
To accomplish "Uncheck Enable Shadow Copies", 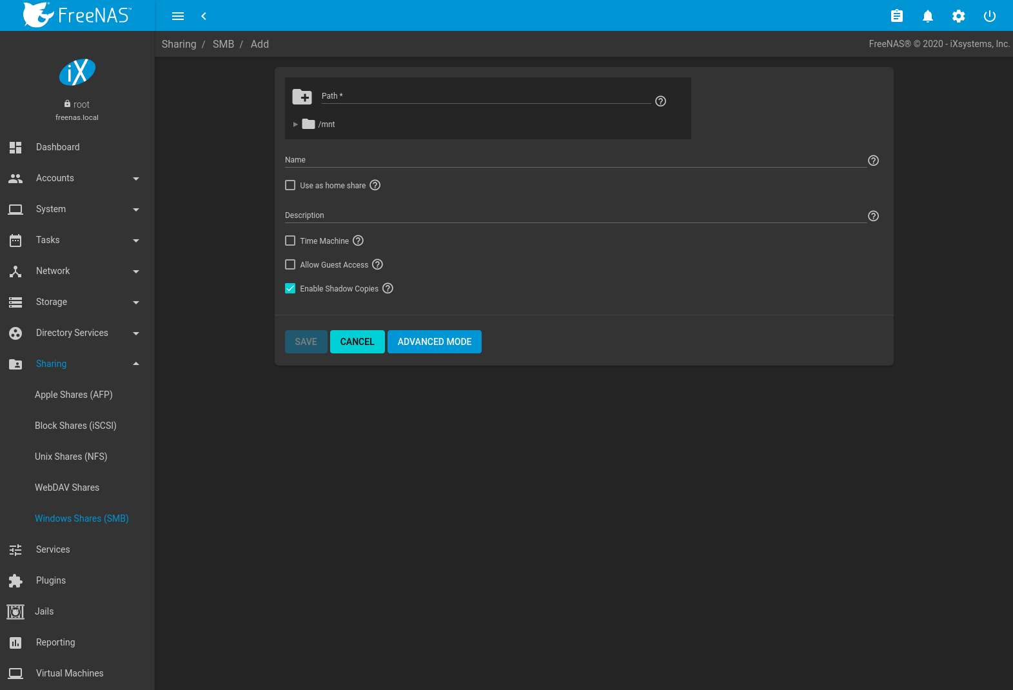I will click(290, 288).
